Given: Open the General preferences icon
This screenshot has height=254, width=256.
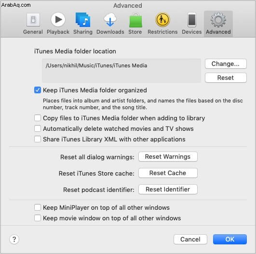Looking at the screenshot, I should click(x=33, y=20).
